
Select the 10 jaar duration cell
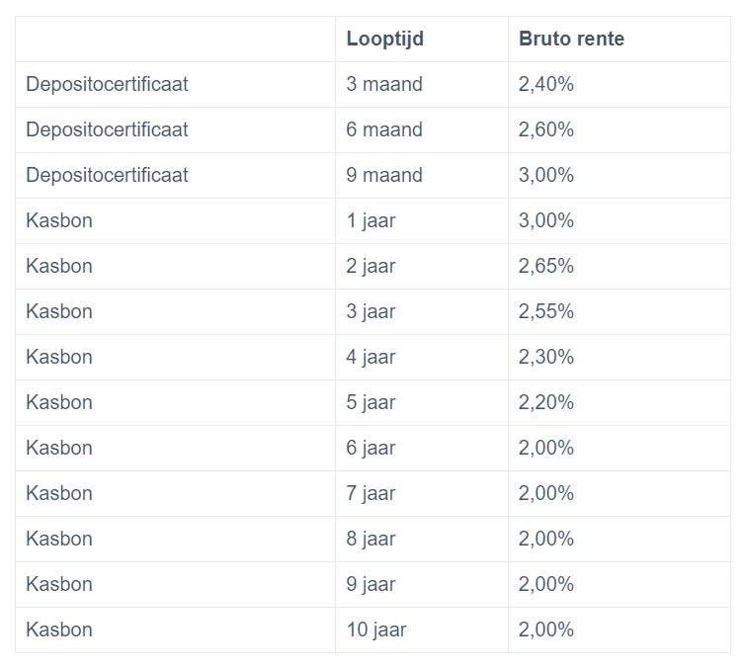click(375, 630)
